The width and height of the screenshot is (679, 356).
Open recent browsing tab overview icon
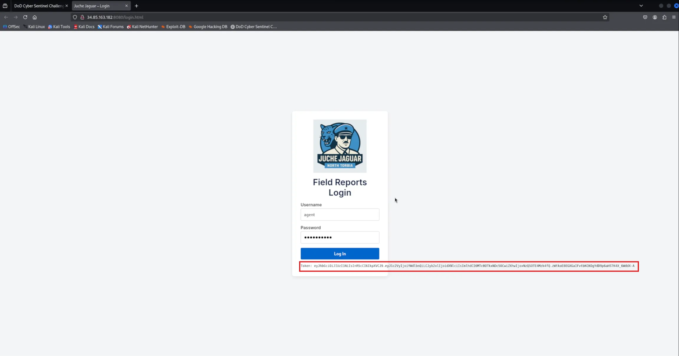click(x=5, y=6)
